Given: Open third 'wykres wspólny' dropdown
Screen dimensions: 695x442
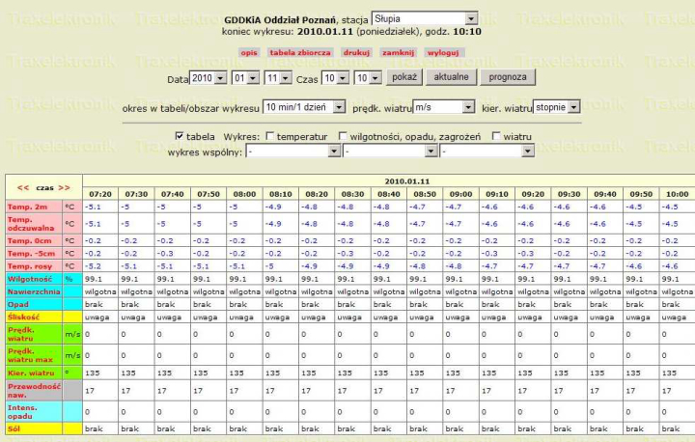Looking at the screenshot, I should coord(486,152).
